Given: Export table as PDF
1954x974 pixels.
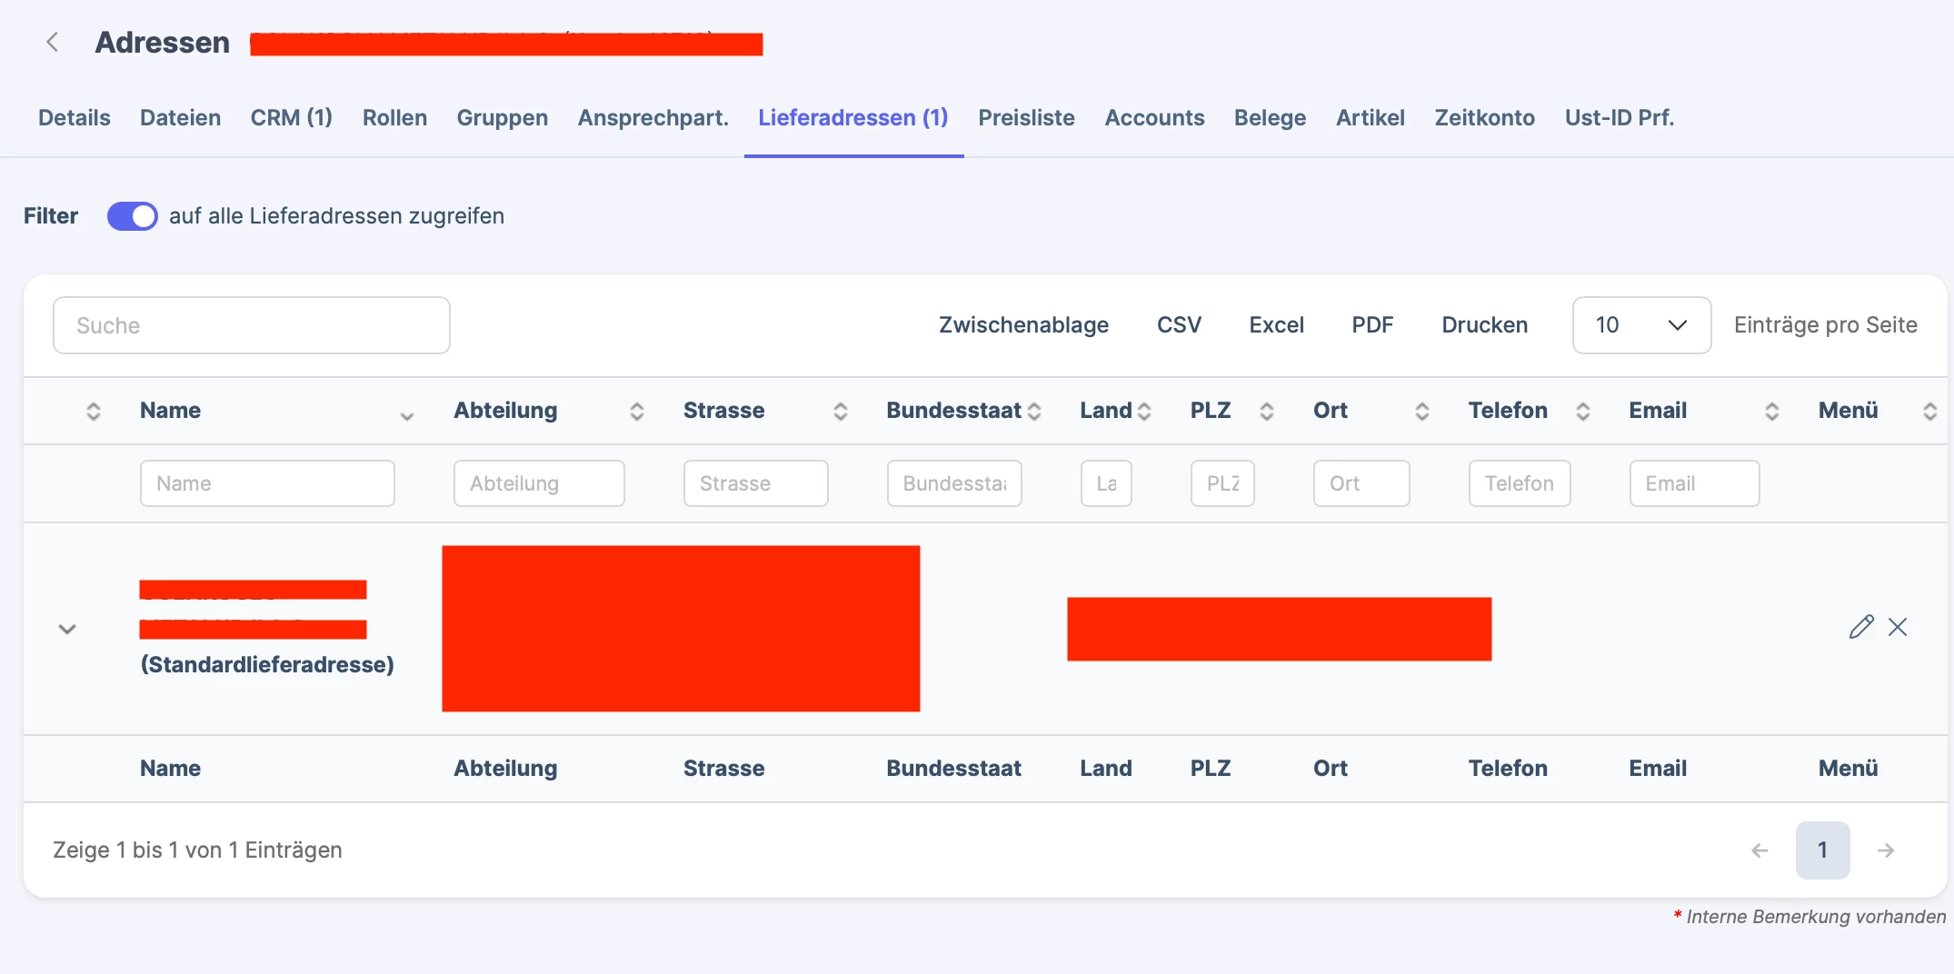Looking at the screenshot, I should pyautogui.click(x=1372, y=325).
